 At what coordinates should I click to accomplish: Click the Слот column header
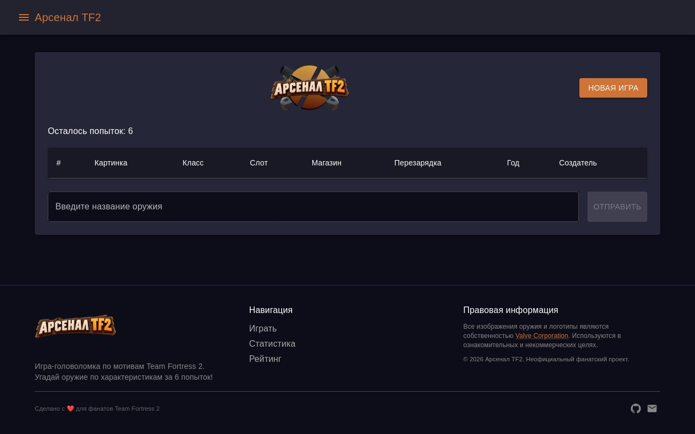pos(258,163)
